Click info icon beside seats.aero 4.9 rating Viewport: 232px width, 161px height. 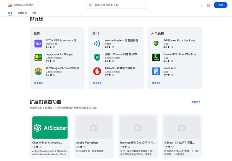click(x=171, y=75)
